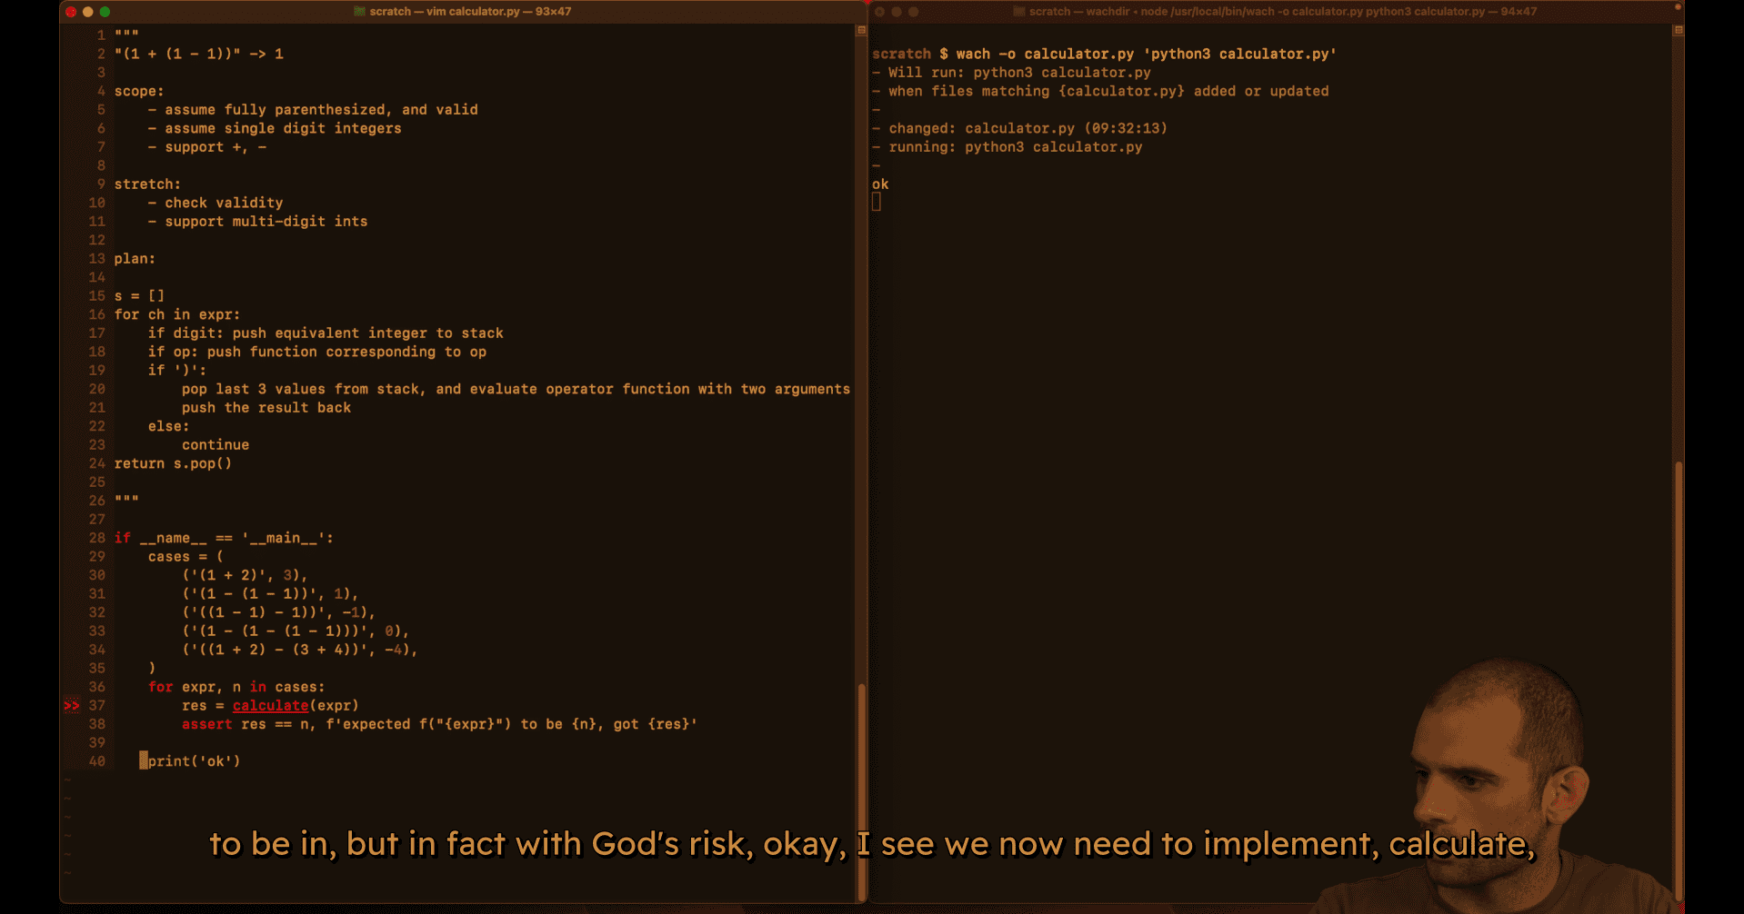
Task: Click the 'plan:' heading in the docstring
Action: click(135, 259)
